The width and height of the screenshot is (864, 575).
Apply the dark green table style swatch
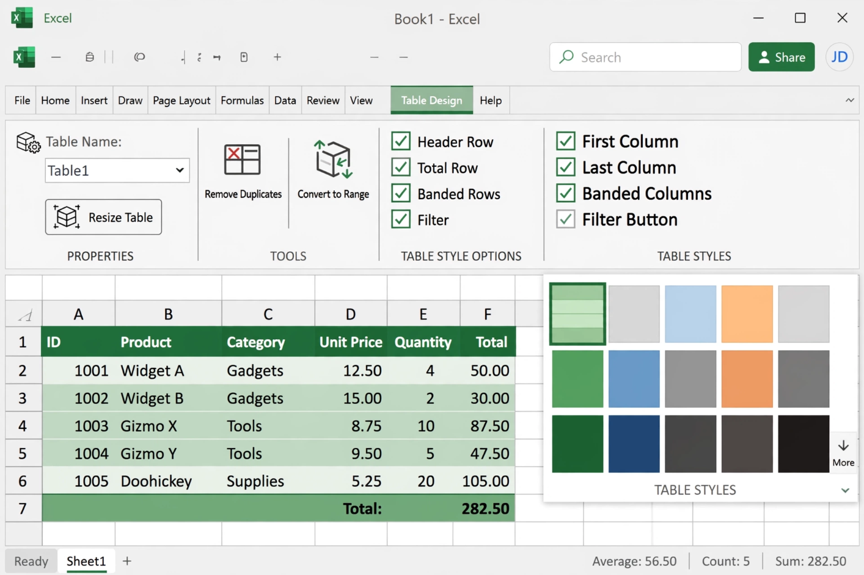click(x=577, y=444)
